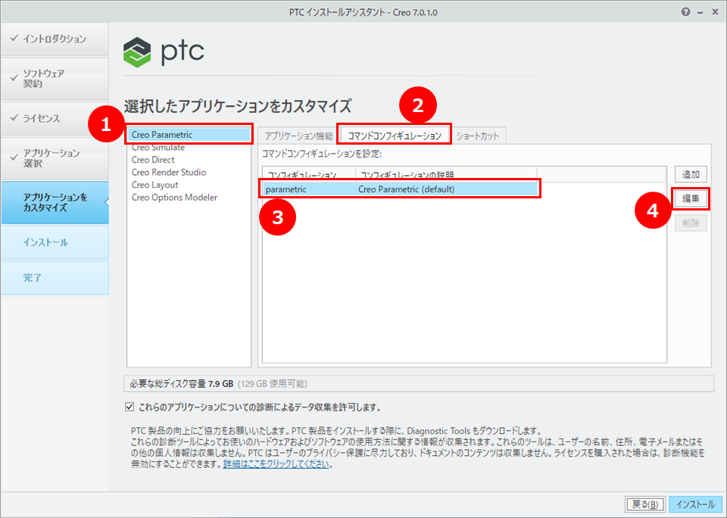Select Creo Parametric in application list

click(162, 135)
